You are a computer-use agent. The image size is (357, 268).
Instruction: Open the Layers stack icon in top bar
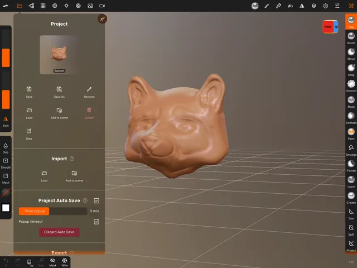[313, 6]
